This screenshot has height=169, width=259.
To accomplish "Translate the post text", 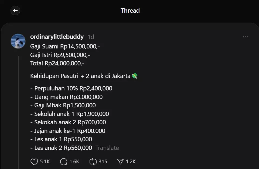I will pos(107,148).
